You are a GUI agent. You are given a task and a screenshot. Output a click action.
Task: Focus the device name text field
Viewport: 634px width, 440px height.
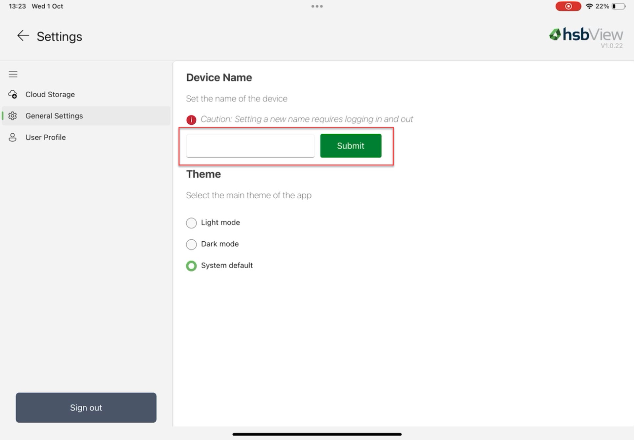coord(250,145)
